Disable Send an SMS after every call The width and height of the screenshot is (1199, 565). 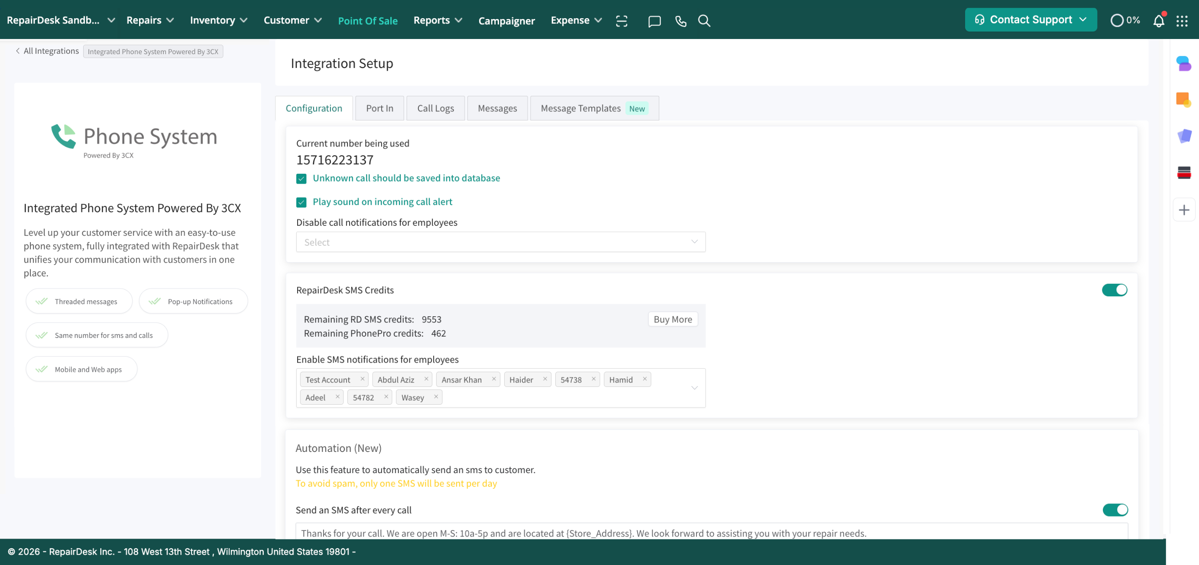pyautogui.click(x=1115, y=510)
